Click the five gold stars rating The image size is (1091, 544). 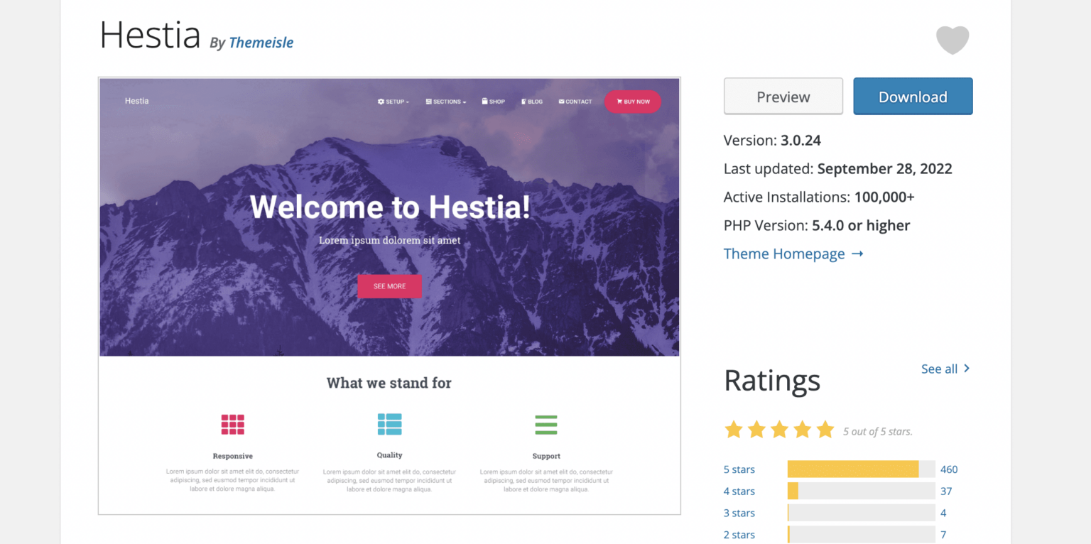(779, 430)
